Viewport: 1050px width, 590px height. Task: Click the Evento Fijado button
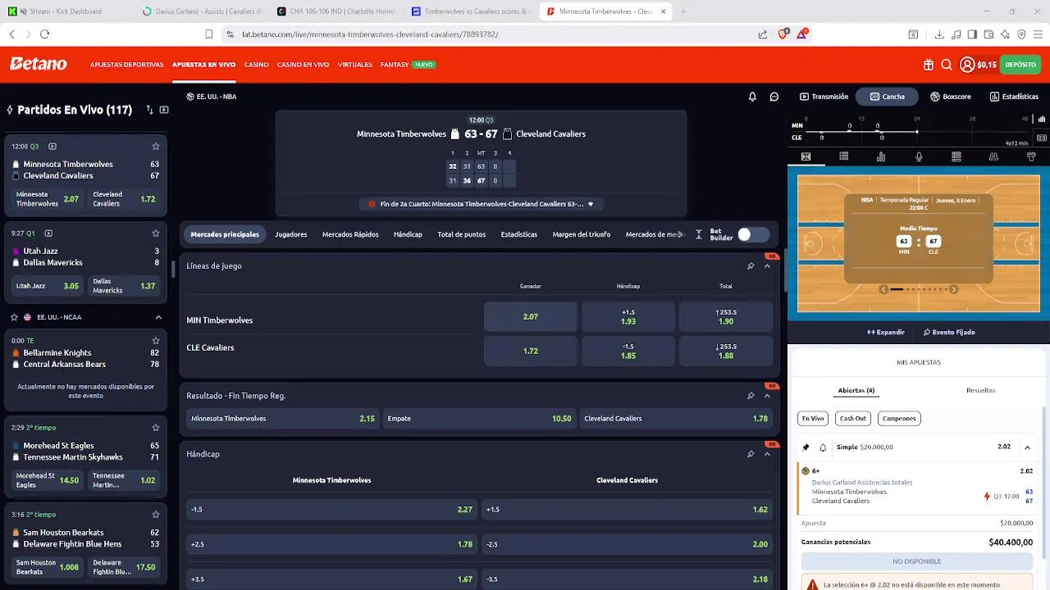(949, 332)
